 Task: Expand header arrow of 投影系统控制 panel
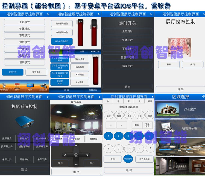48,97
